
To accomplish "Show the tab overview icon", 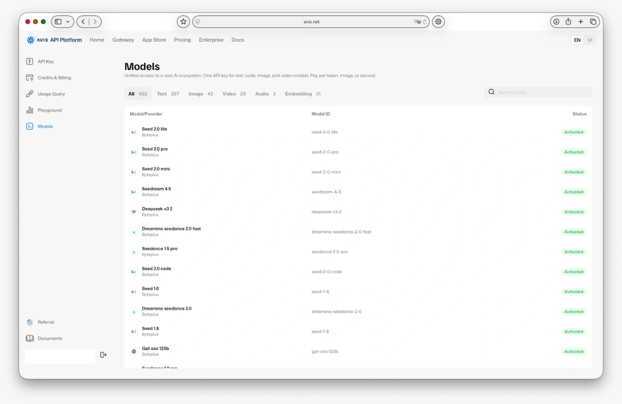I will [x=593, y=21].
